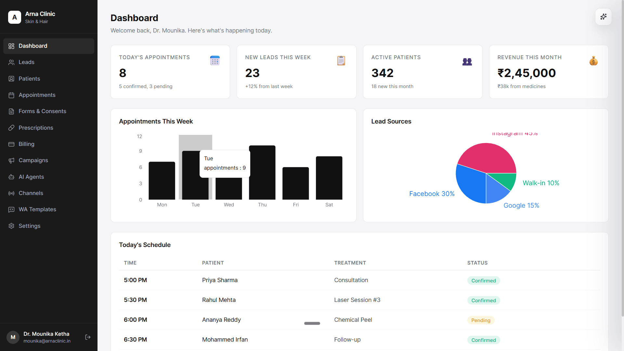Click the sparkle assistant icon at top right

[x=603, y=17]
